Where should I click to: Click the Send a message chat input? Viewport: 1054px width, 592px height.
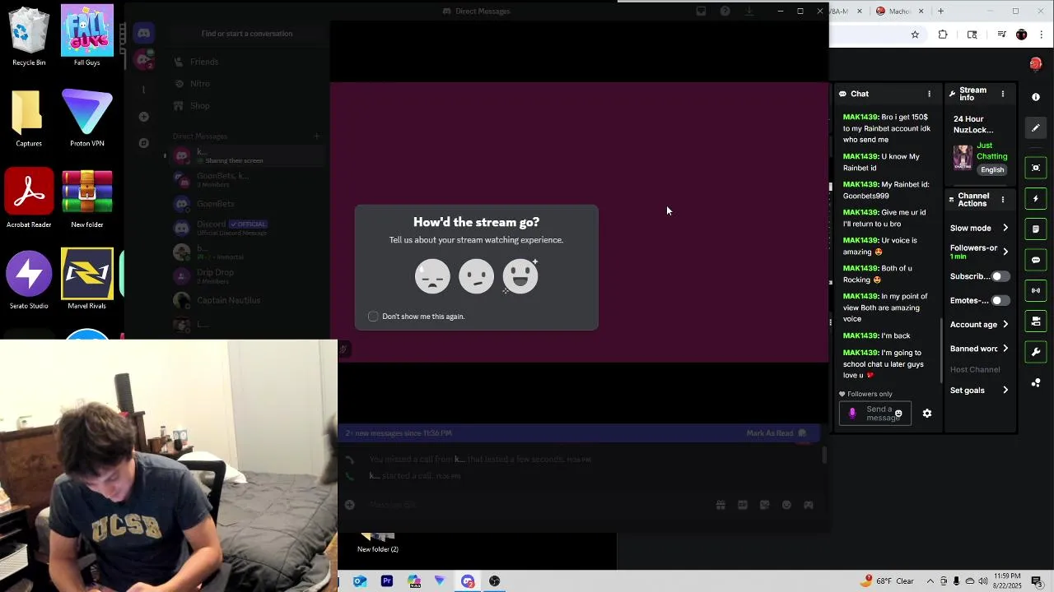875,414
